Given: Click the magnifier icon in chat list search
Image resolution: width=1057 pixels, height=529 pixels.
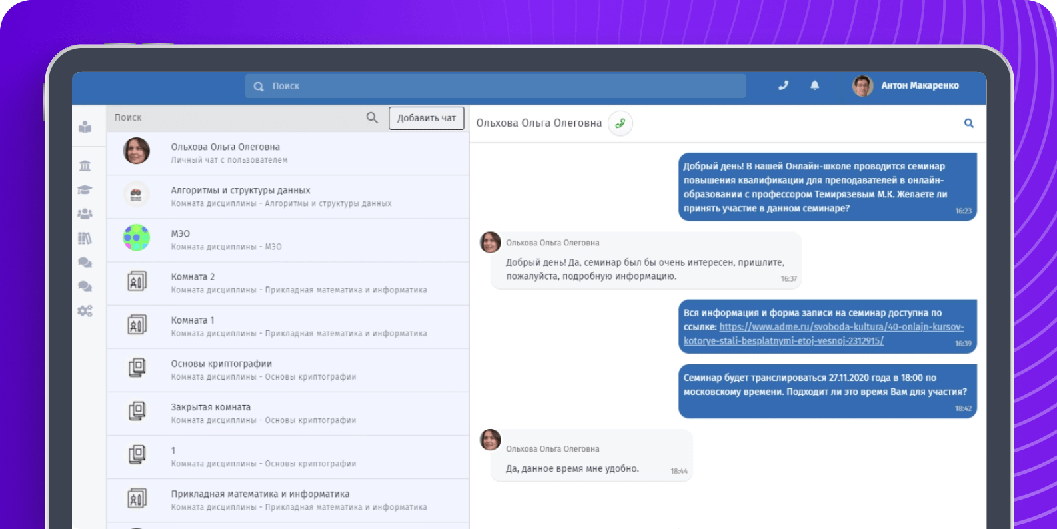Looking at the screenshot, I should tap(372, 117).
